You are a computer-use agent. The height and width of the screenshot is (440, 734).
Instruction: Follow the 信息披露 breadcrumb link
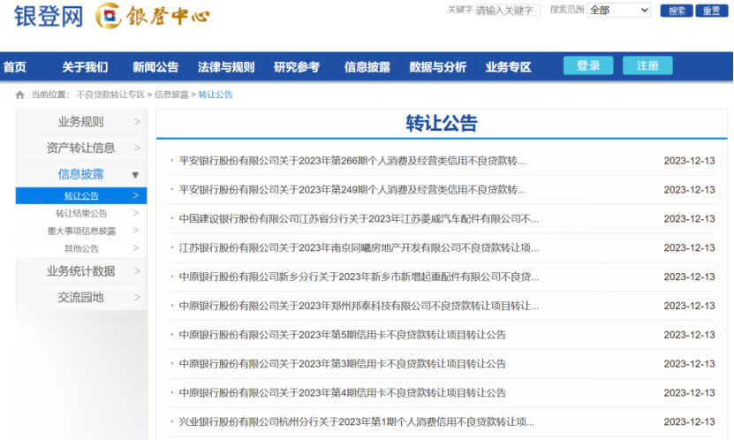tap(171, 95)
